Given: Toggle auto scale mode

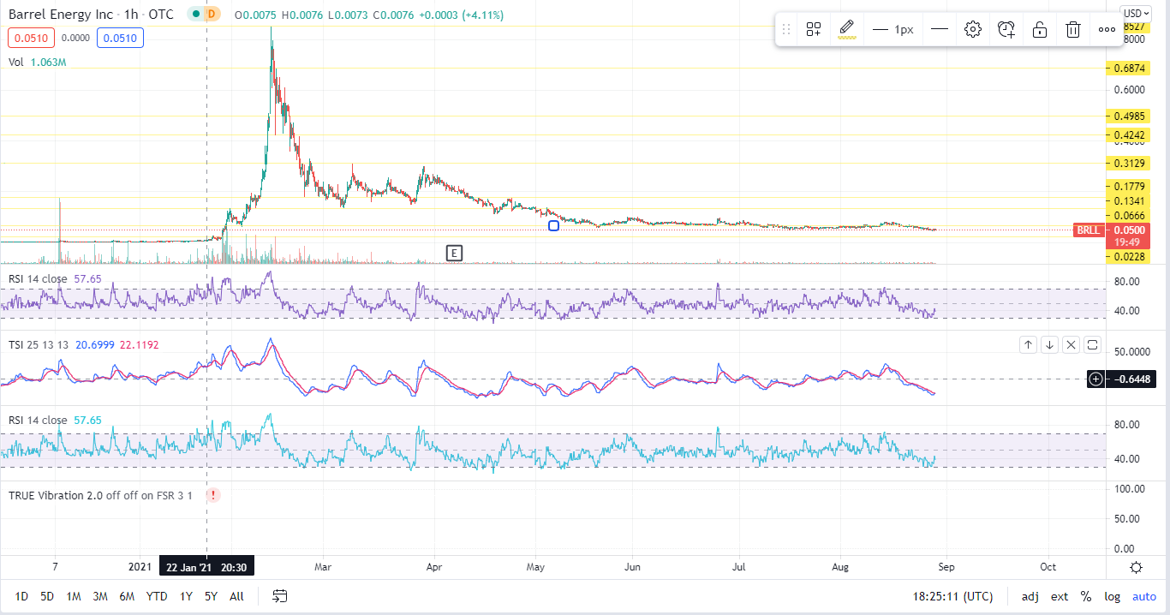Looking at the screenshot, I should point(1143,597).
